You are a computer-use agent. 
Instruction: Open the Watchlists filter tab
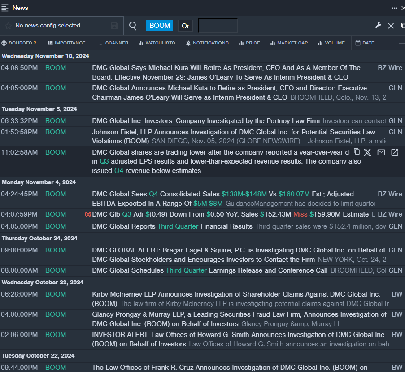157,43
